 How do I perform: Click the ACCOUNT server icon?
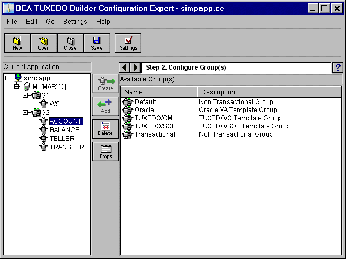pyautogui.click(x=44, y=121)
